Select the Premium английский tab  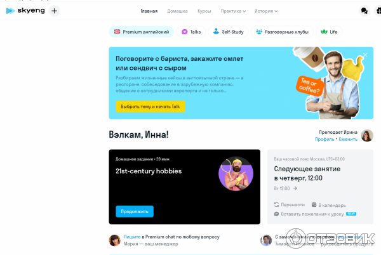142,32
